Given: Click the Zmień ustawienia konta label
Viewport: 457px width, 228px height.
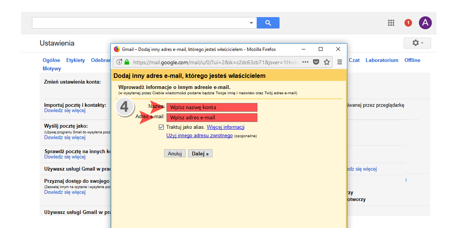Looking at the screenshot, I should (x=72, y=82).
